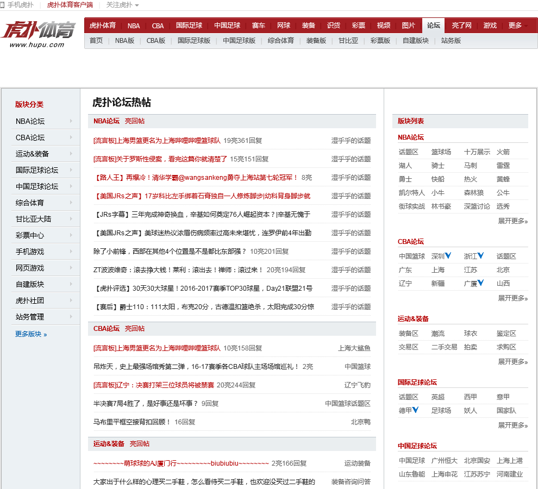Open 路人王 清华学霸 post

coord(196,178)
